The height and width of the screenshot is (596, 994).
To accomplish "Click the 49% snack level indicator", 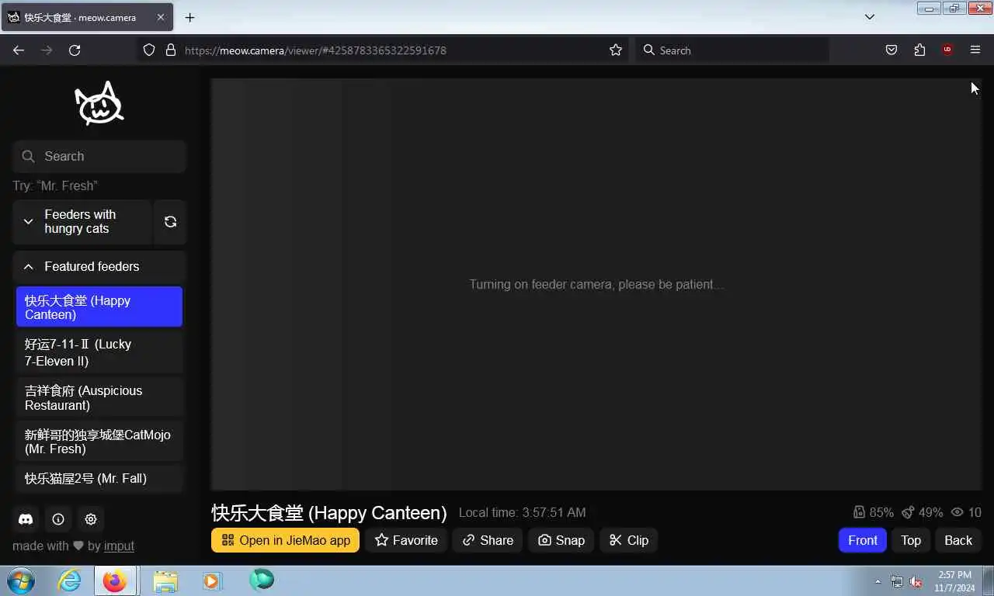I will (922, 513).
